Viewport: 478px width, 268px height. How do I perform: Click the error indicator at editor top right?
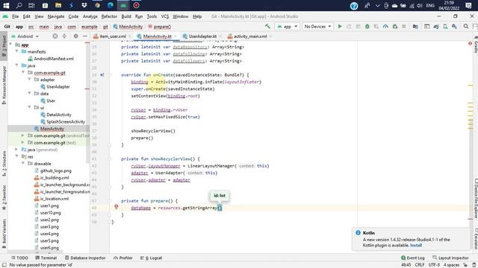(470, 44)
